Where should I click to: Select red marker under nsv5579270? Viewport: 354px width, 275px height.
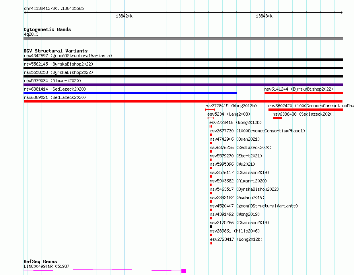(x=211, y=160)
